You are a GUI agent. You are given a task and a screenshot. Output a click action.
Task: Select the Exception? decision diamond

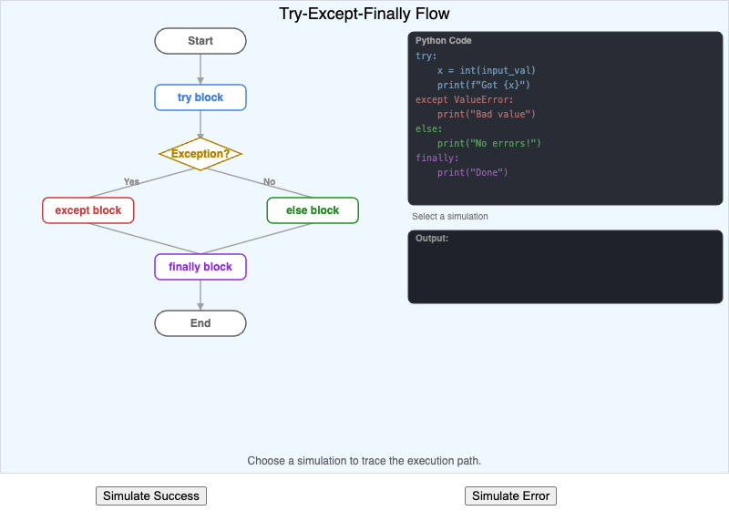point(200,154)
